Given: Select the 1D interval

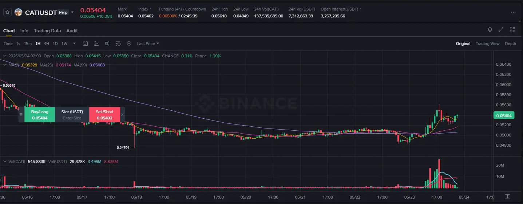Looking at the screenshot, I should (55, 44).
